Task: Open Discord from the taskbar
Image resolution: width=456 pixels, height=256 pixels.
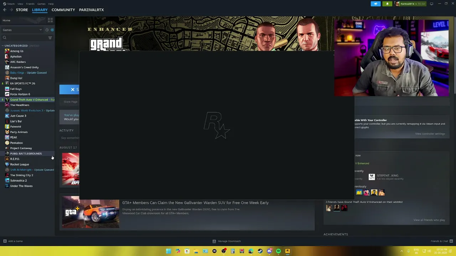Action: 269,251
